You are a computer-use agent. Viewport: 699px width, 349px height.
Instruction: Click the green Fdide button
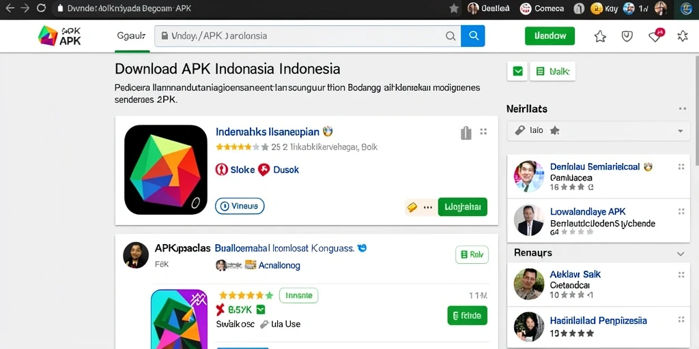coord(467,316)
